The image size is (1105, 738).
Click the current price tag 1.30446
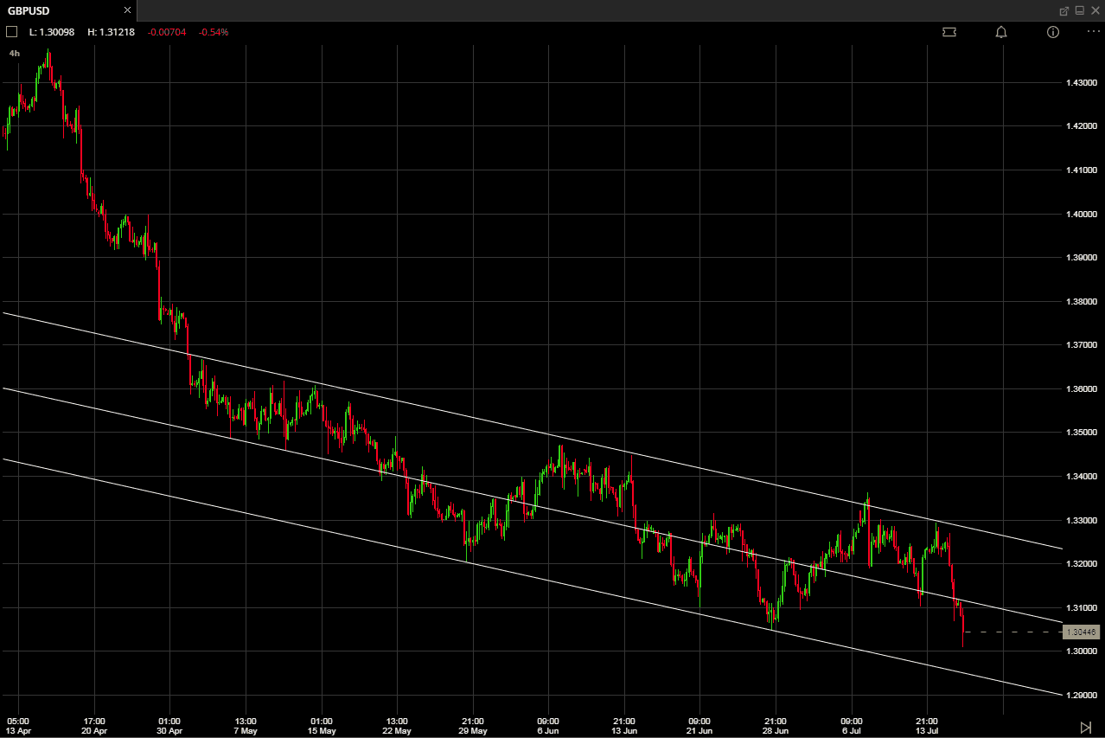1081,632
